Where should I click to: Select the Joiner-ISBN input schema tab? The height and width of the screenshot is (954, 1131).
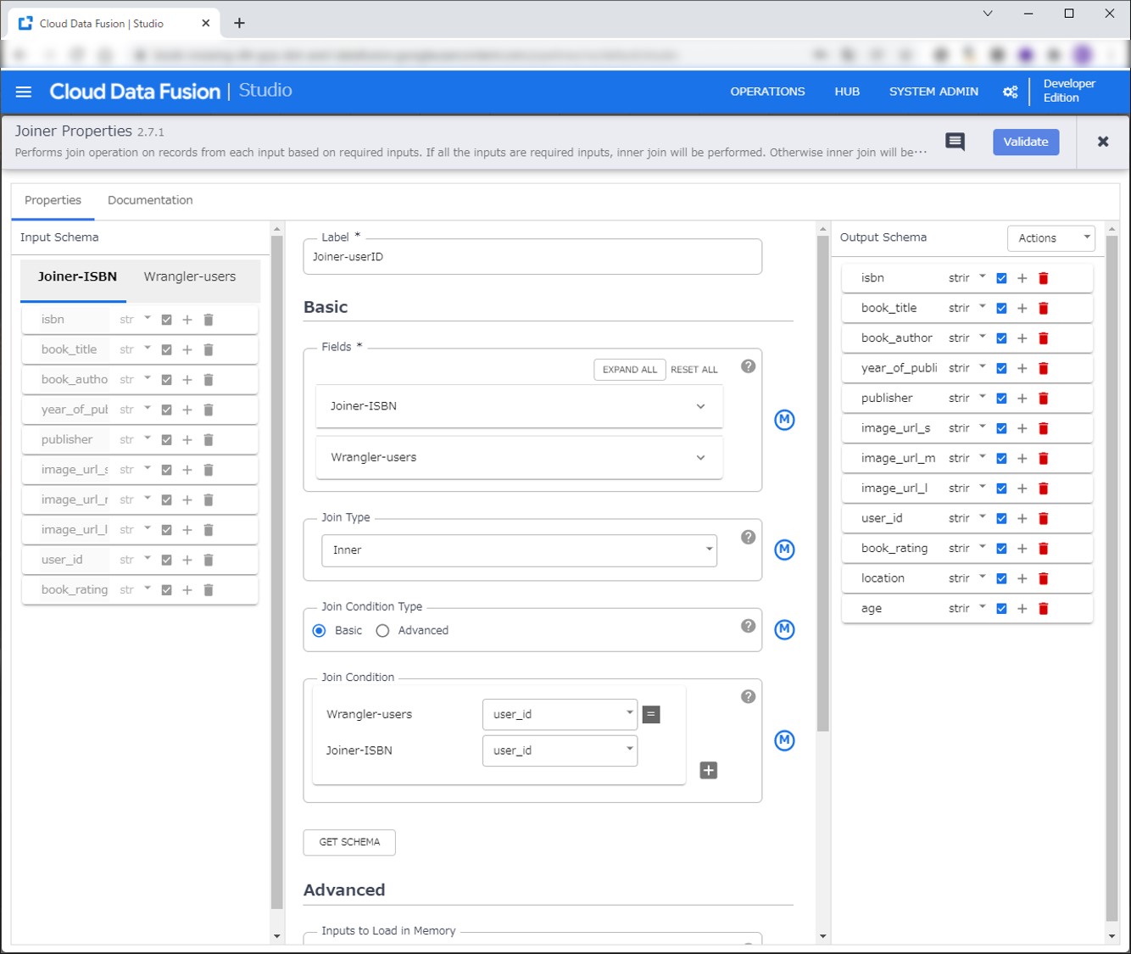tap(77, 277)
